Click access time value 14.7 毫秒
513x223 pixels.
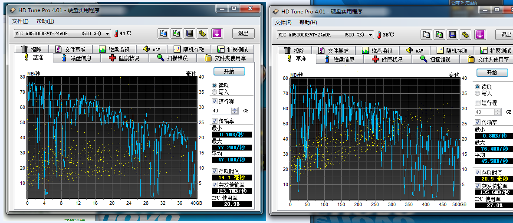232,177
